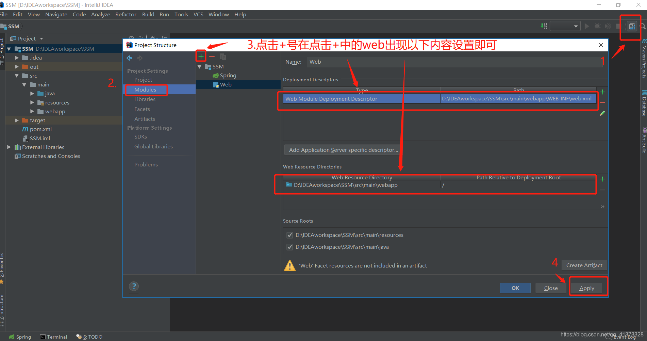
Task: Collapse the SSM module in Project Structure
Action: click(200, 67)
